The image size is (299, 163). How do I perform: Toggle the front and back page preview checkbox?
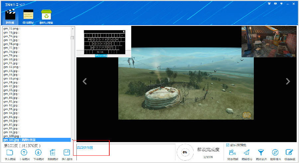coord(228,145)
